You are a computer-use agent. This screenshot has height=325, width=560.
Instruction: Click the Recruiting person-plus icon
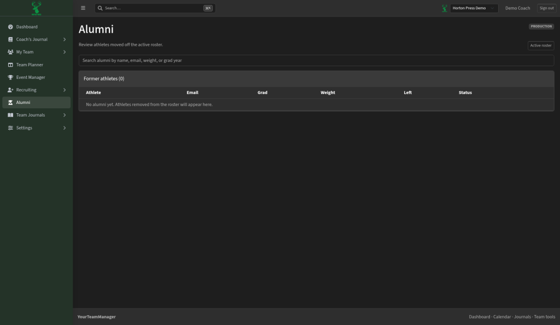(x=10, y=90)
